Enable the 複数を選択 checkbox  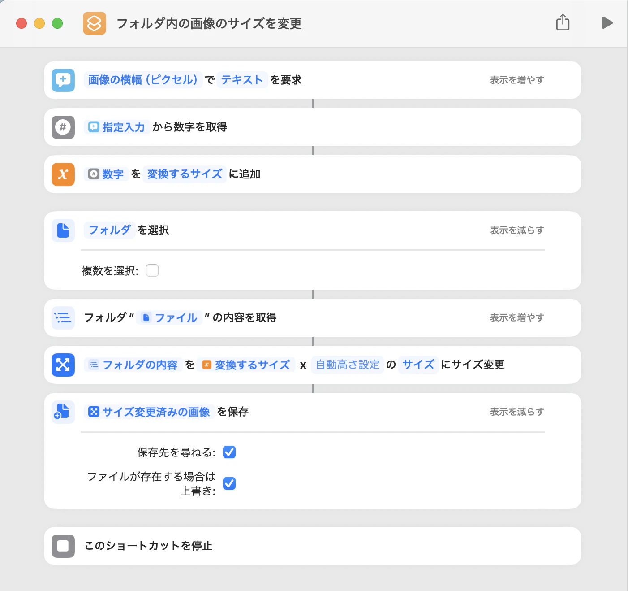[x=152, y=270]
